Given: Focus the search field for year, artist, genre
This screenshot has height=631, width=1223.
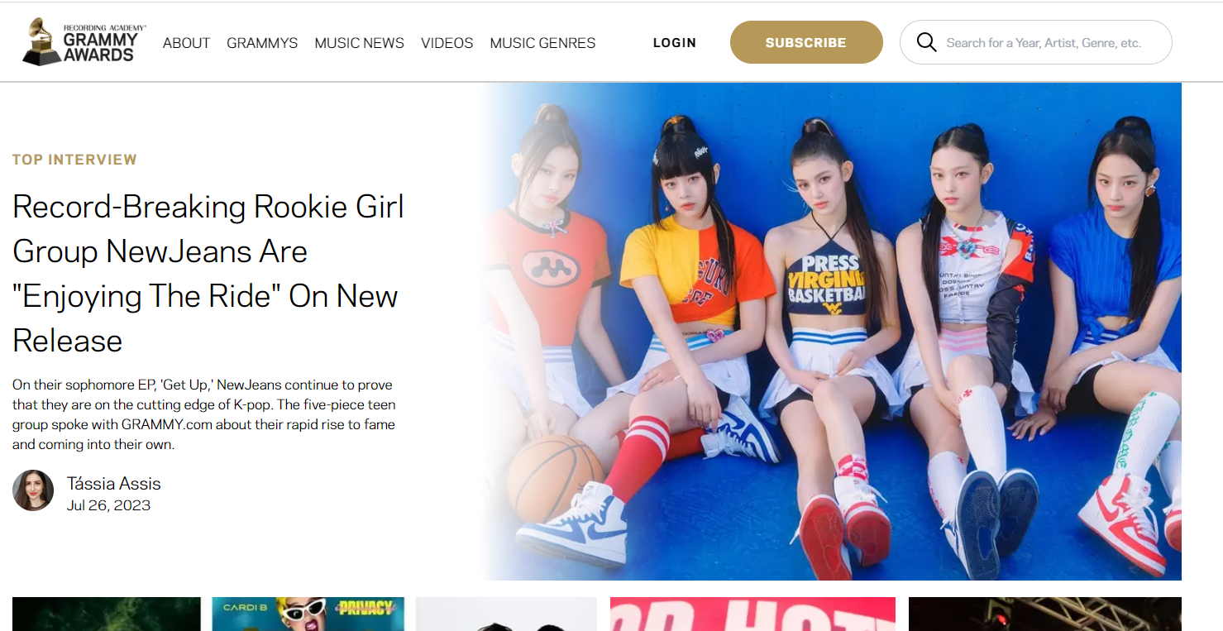Looking at the screenshot, I should click(1036, 42).
